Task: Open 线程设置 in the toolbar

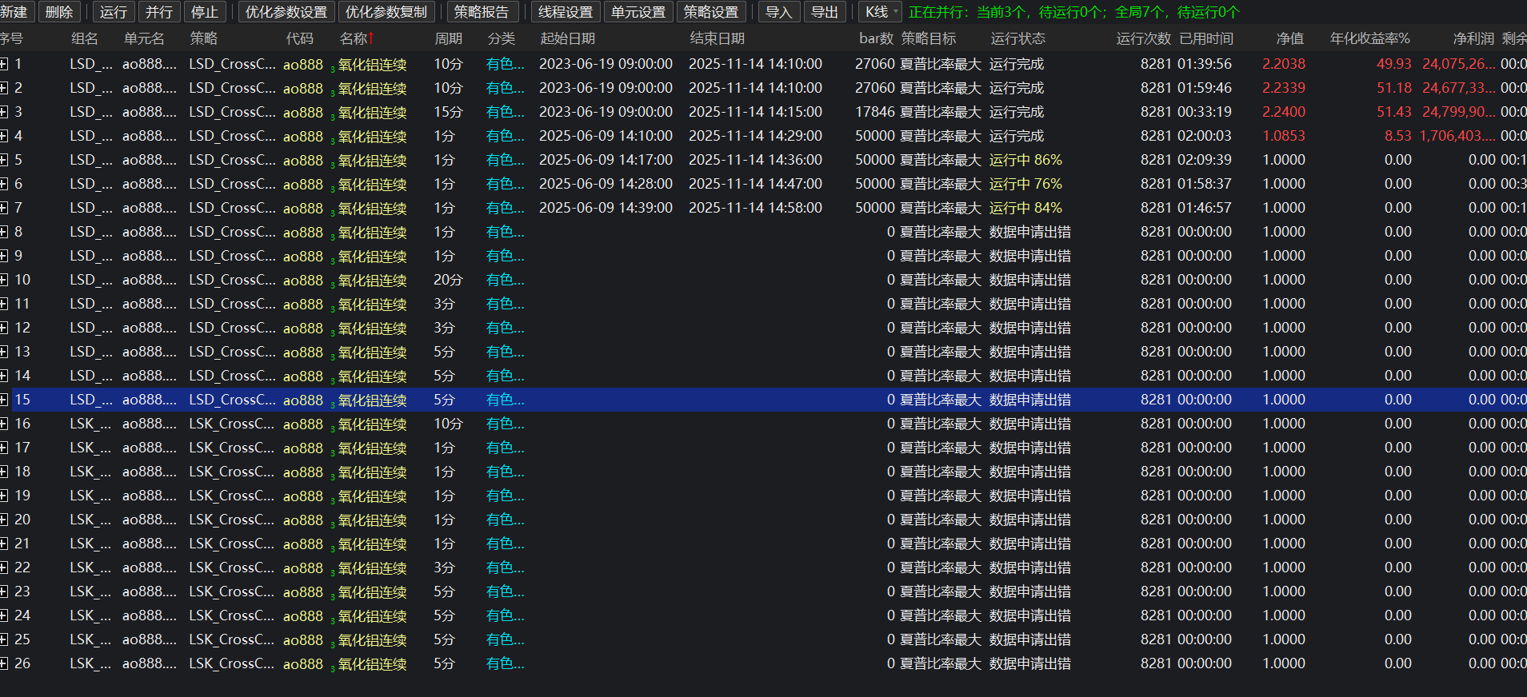Action: pos(566,12)
